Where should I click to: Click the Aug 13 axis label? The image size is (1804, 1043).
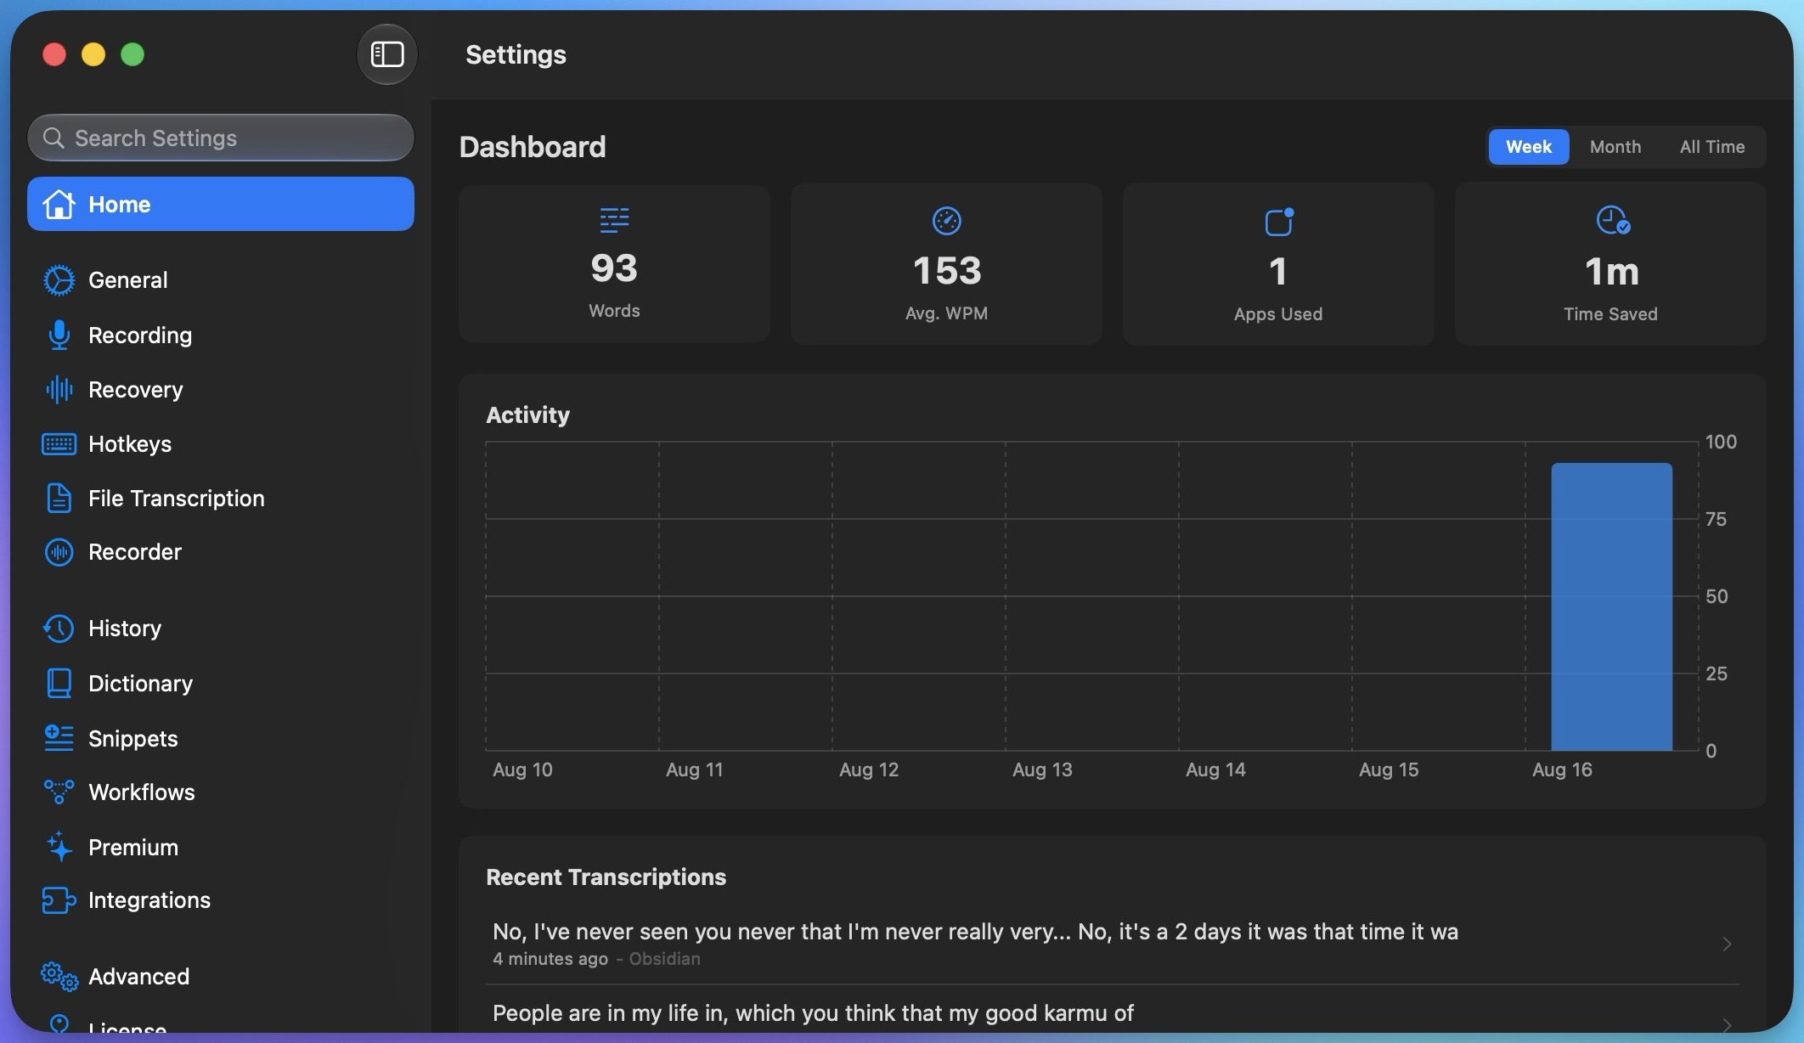click(x=1042, y=770)
